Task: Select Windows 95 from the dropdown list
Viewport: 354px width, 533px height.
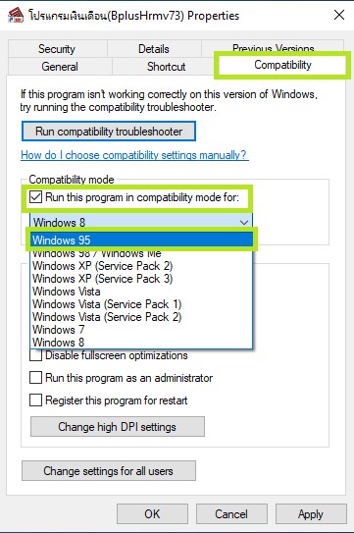Action: (x=141, y=240)
